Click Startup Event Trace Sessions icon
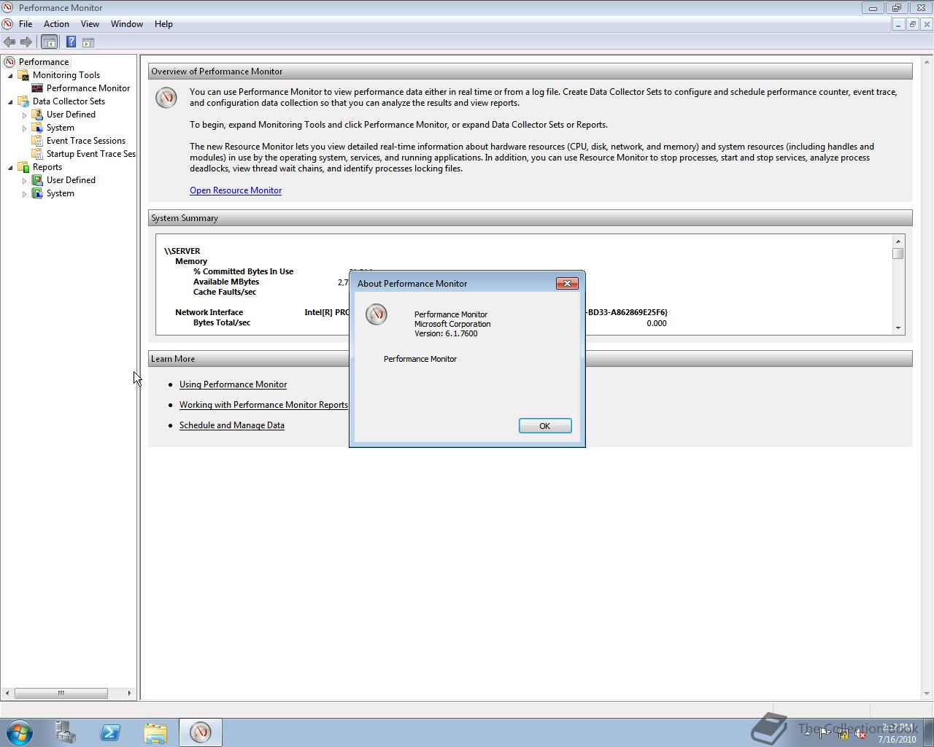 coord(37,154)
